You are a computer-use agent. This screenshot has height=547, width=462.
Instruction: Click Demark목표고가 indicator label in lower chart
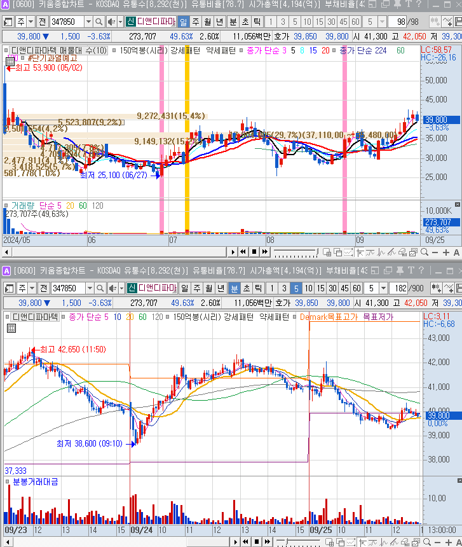(329, 317)
